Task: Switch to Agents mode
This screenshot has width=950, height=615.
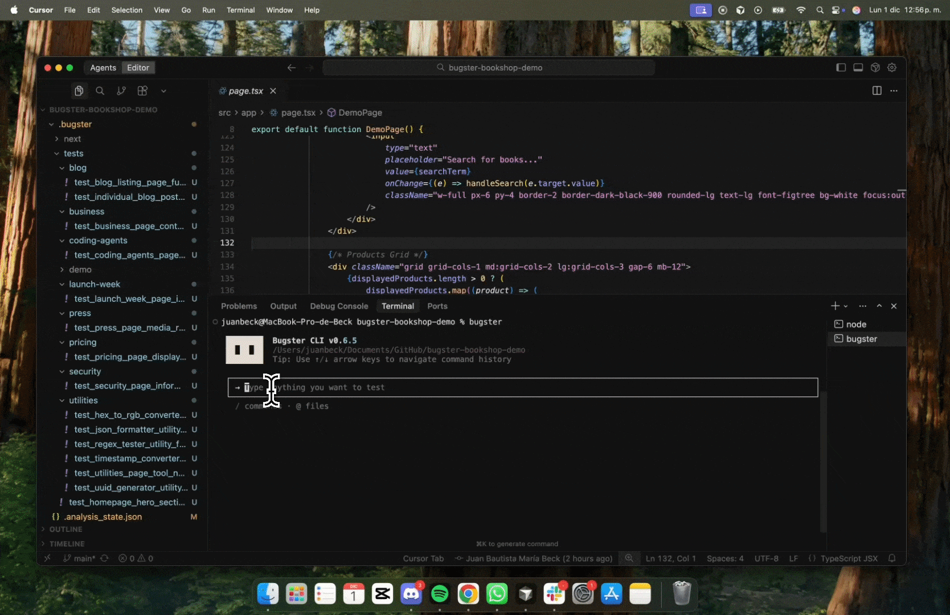Action: coord(103,68)
